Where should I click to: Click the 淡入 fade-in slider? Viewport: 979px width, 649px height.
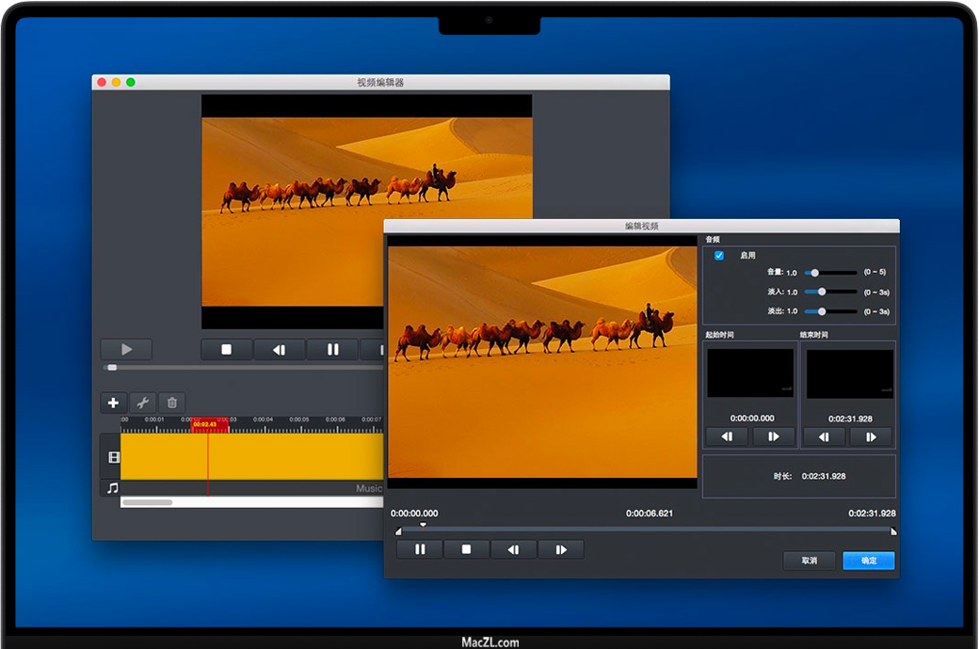pos(822,292)
